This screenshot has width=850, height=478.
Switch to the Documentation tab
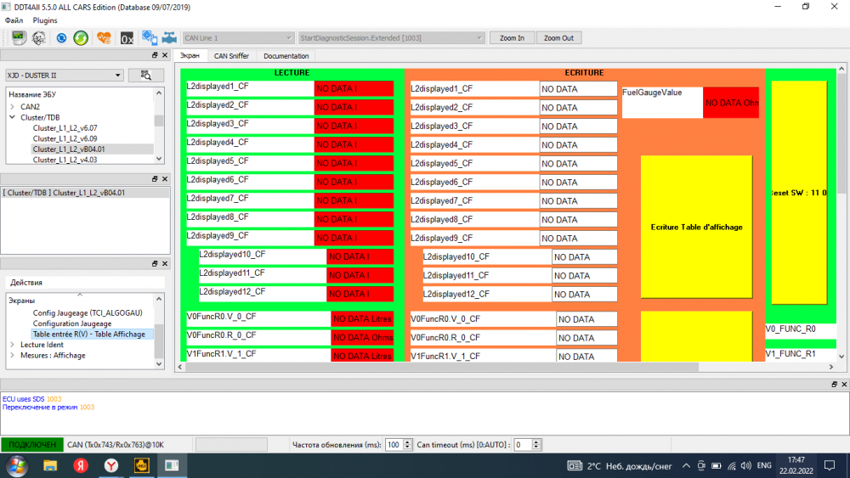click(286, 56)
